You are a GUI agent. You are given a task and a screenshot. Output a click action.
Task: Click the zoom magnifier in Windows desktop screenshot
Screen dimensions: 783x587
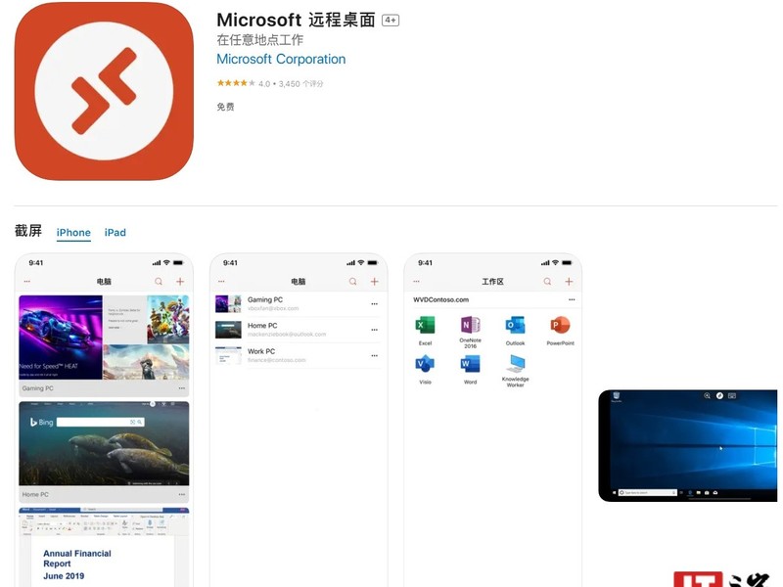point(707,396)
